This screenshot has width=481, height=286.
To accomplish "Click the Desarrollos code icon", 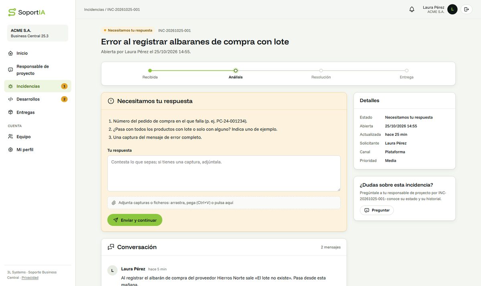I will point(10,99).
